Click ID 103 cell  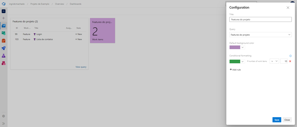[17, 39]
